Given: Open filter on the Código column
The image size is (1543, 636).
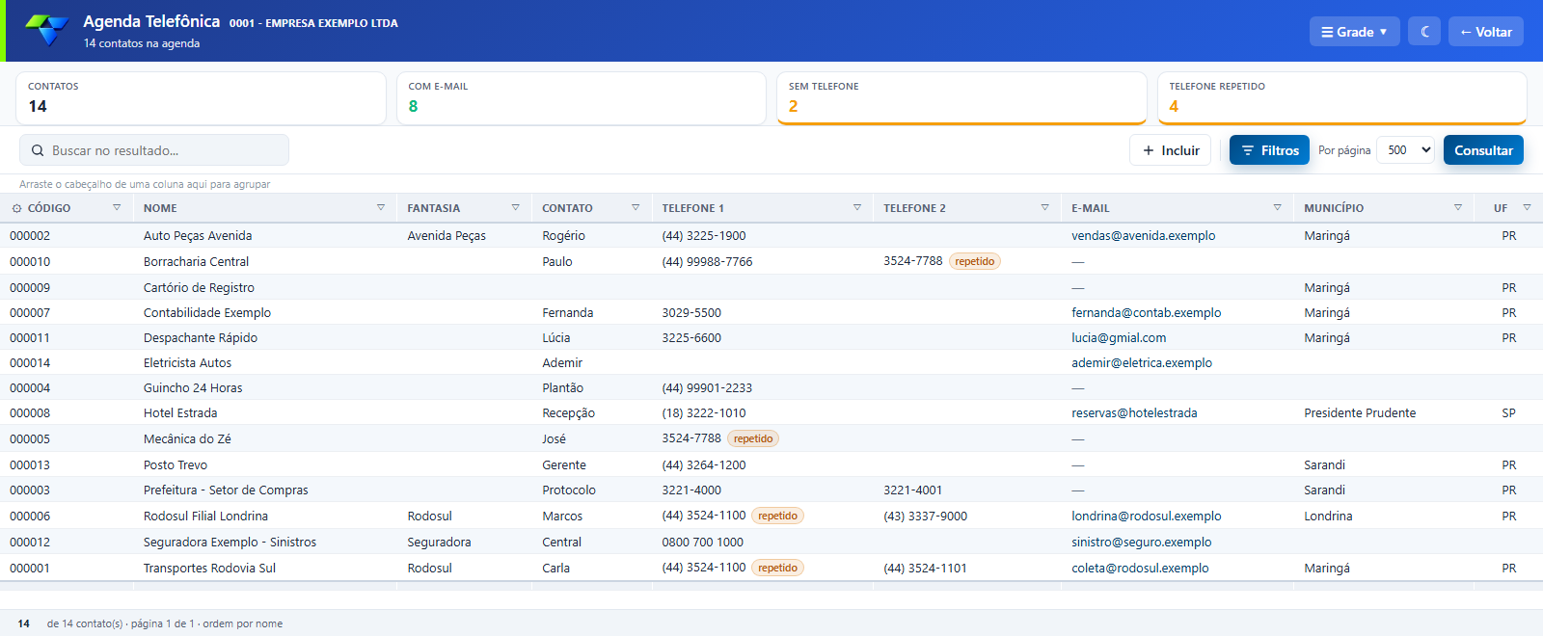Looking at the screenshot, I should click(117, 207).
